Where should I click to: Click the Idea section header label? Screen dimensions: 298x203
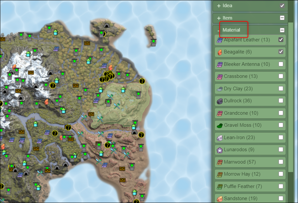(x=227, y=6)
